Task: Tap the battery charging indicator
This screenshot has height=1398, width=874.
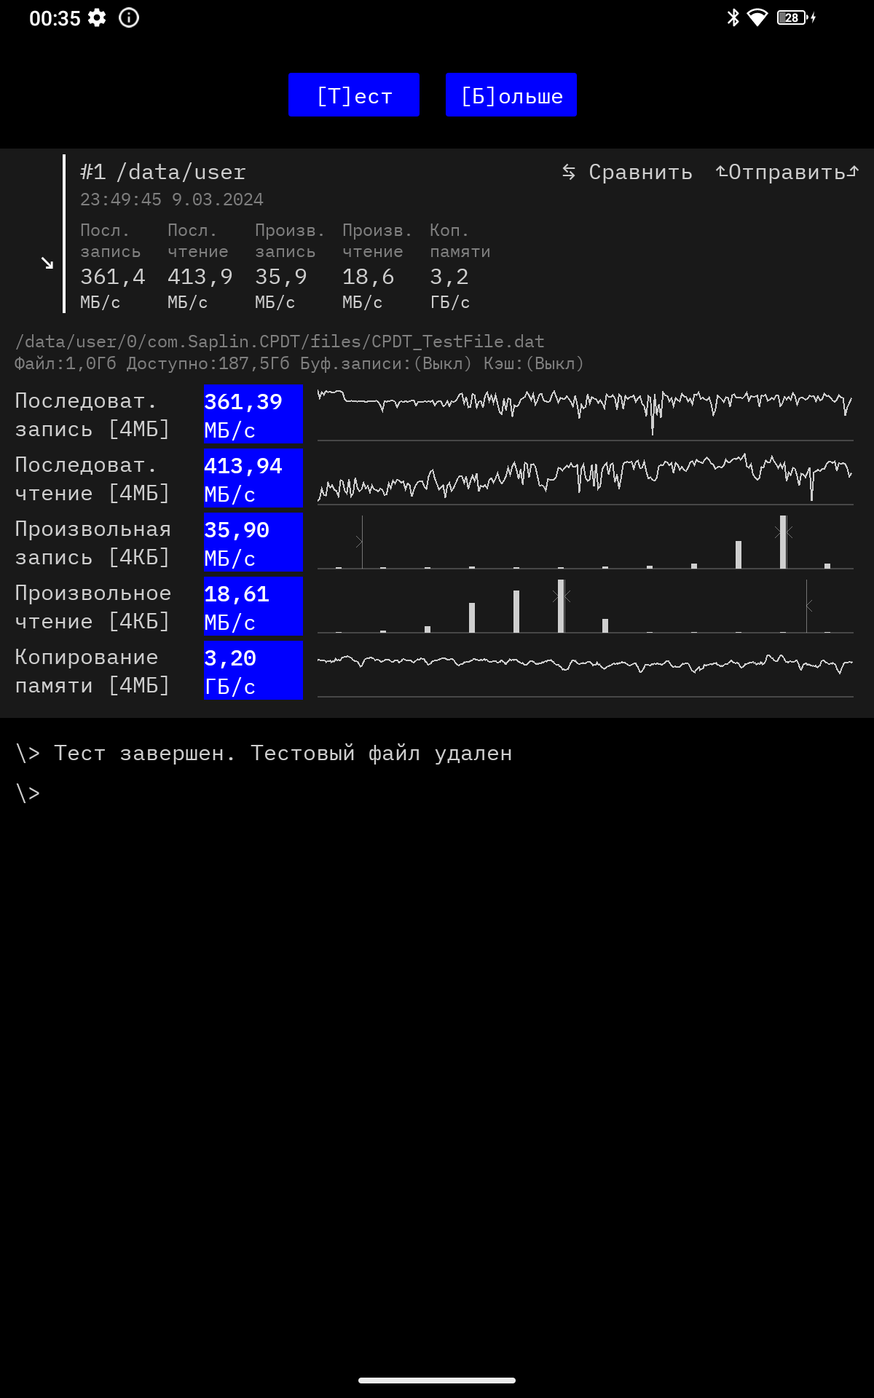Action: point(795,17)
